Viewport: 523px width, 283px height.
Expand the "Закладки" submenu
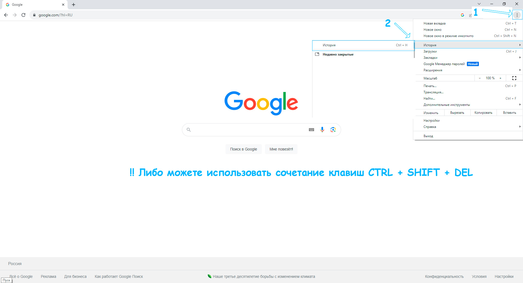click(x=468, y=58)
